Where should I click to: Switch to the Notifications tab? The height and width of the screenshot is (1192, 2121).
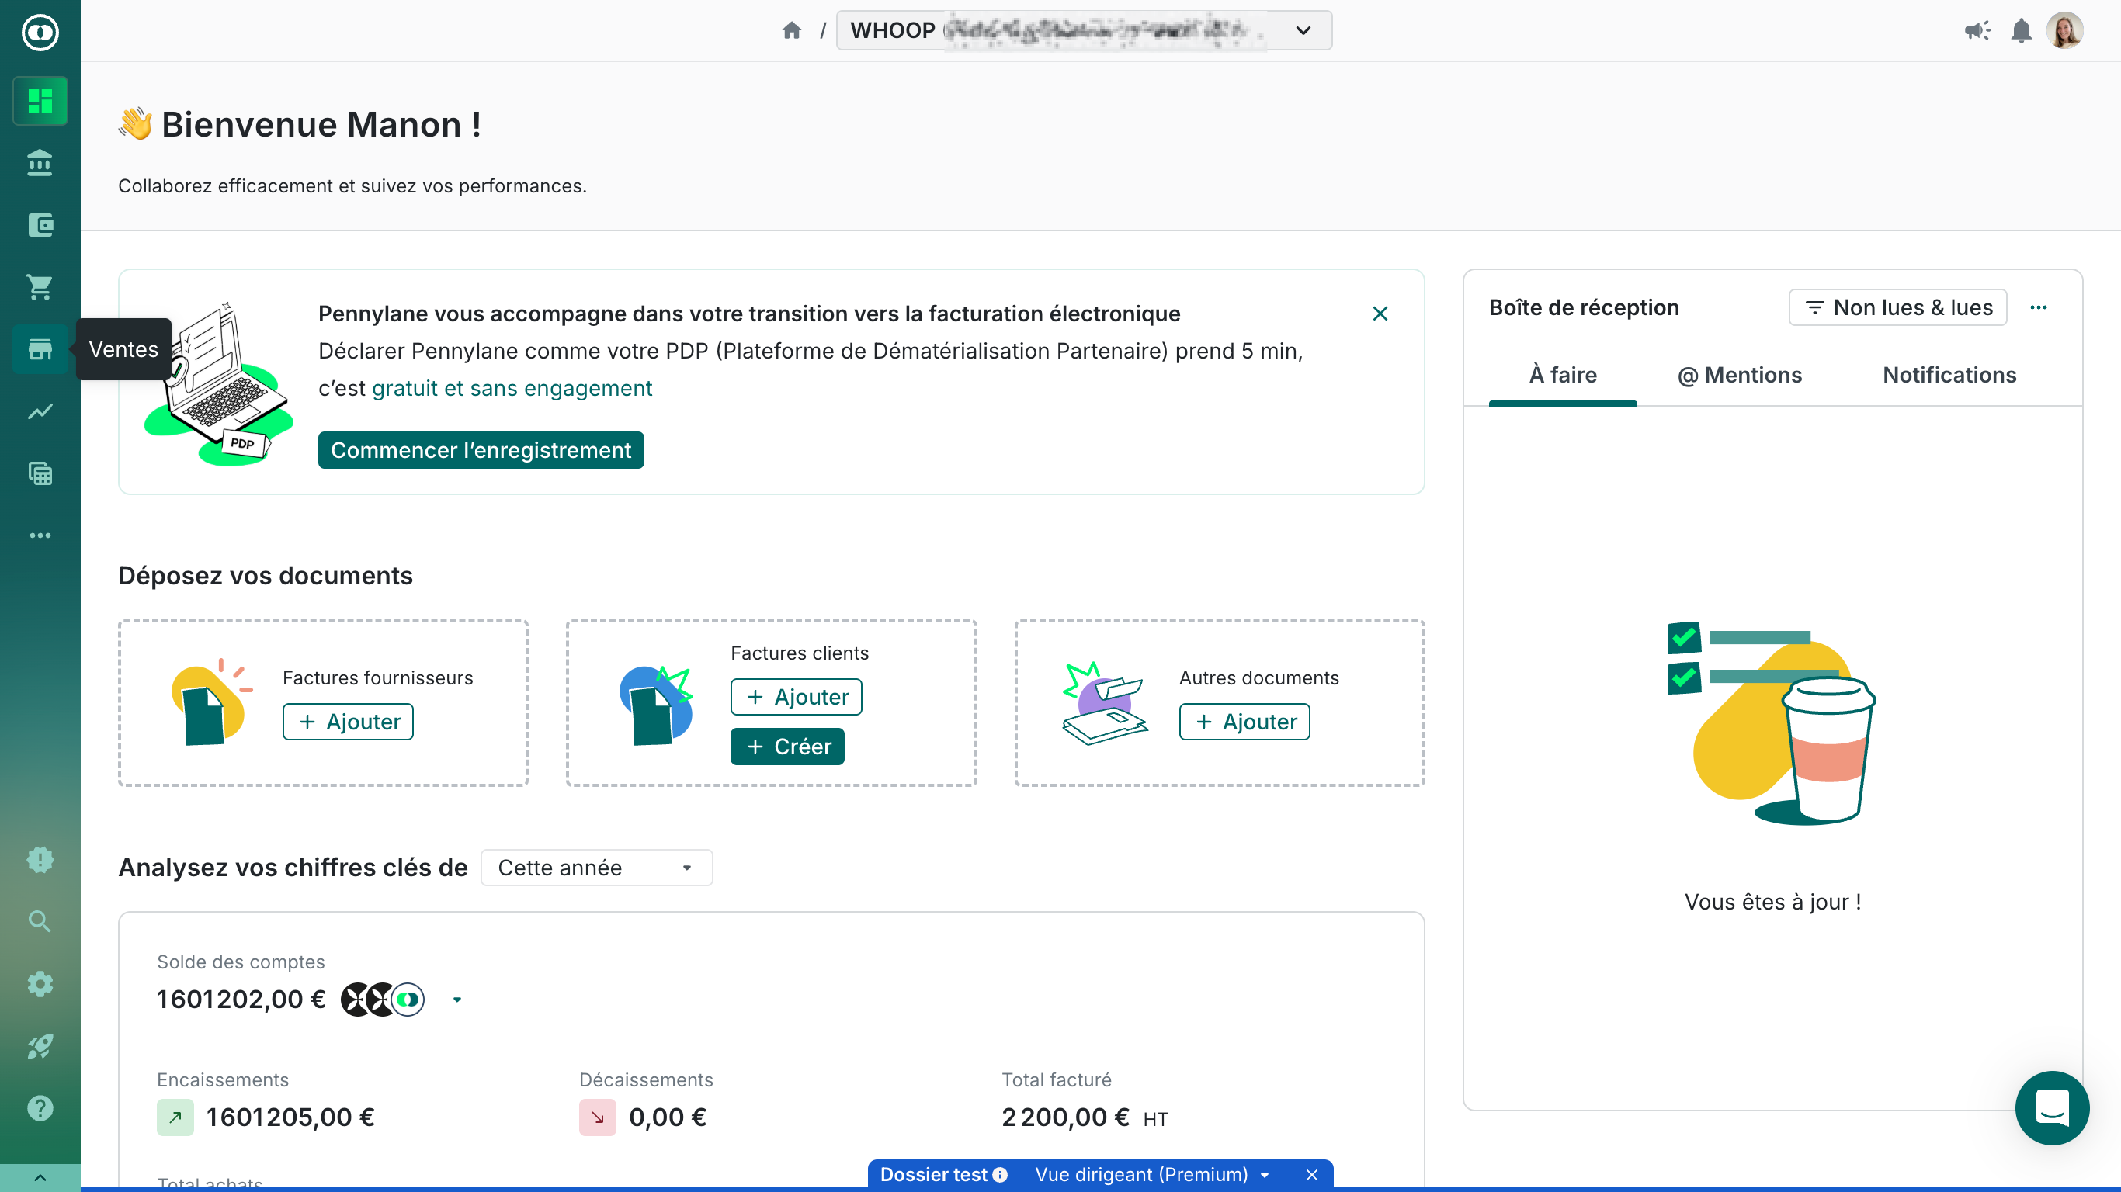pyautogui.click(x=1949, y=376)
